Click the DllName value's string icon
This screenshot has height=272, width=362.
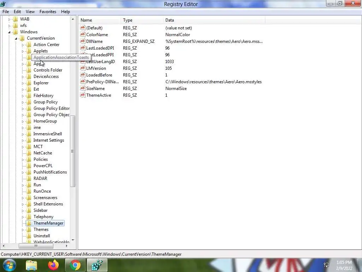point(83,41)
